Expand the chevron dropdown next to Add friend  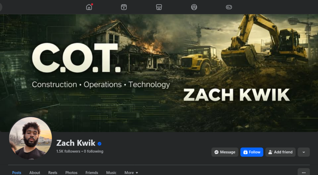pos(304,152)
